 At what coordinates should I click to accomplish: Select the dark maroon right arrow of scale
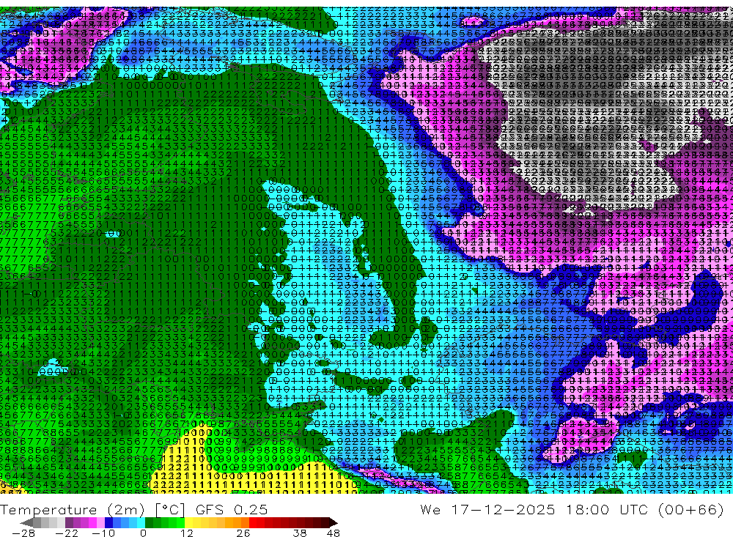click(x=334, y=522)
